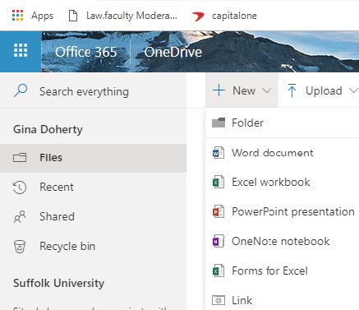Screen dimensions: 359x310
Task: Click the Gina Doherty heading
Action: tap(48, 129)
